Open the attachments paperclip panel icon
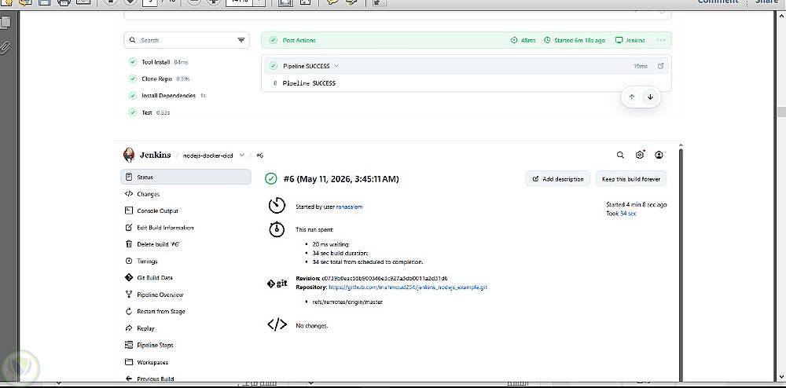786x388 pixels. point(6,48)
